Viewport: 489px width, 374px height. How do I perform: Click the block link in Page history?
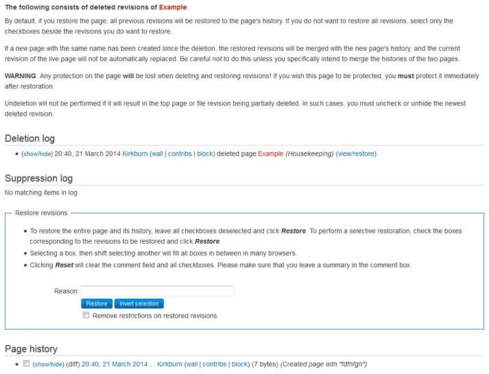click(x=239, y=364)
